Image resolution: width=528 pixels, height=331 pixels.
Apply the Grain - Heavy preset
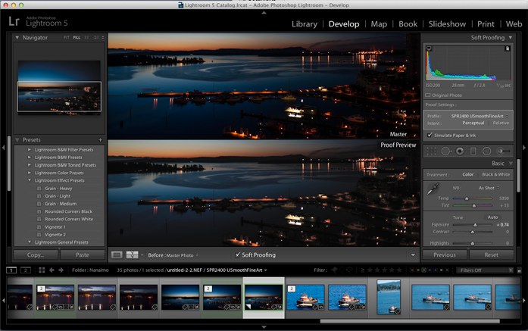pyautogui.click(x=58, y=189)
